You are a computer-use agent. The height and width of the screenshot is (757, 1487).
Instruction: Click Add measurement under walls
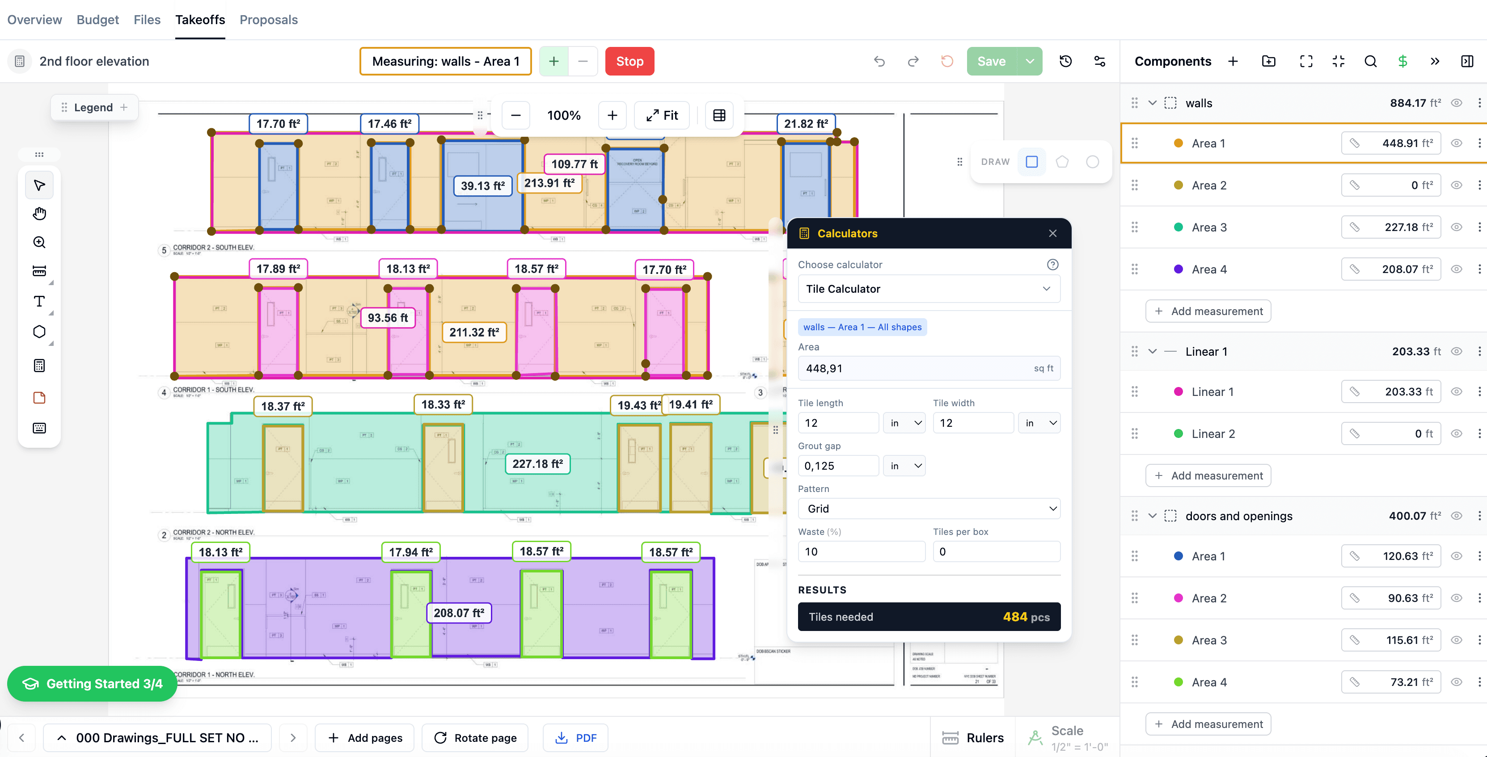(1208, 311)
